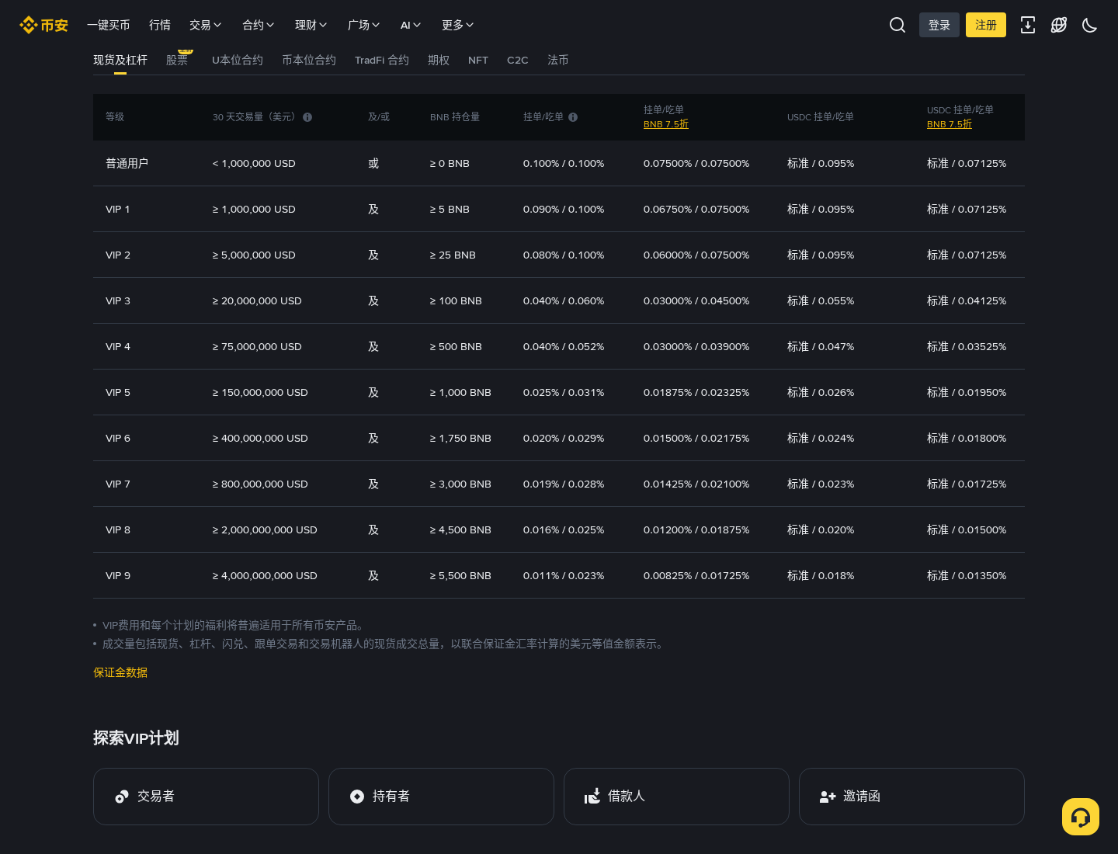Click the yellow 注册 button

tap(986, 25)
